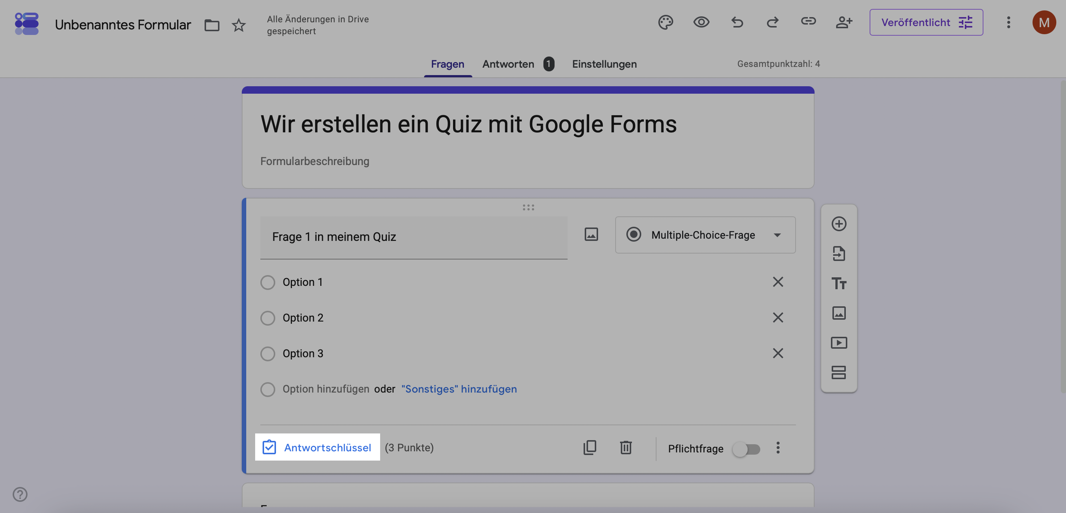Select the Option 3 radio button
The image size is (1066, 513).
pos(268,354)
